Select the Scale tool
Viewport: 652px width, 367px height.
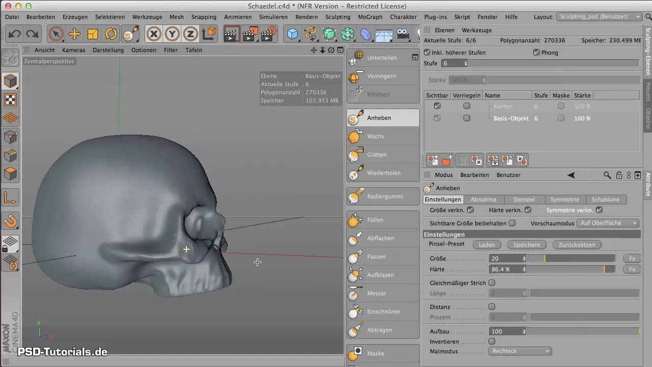tap(93, 34)
